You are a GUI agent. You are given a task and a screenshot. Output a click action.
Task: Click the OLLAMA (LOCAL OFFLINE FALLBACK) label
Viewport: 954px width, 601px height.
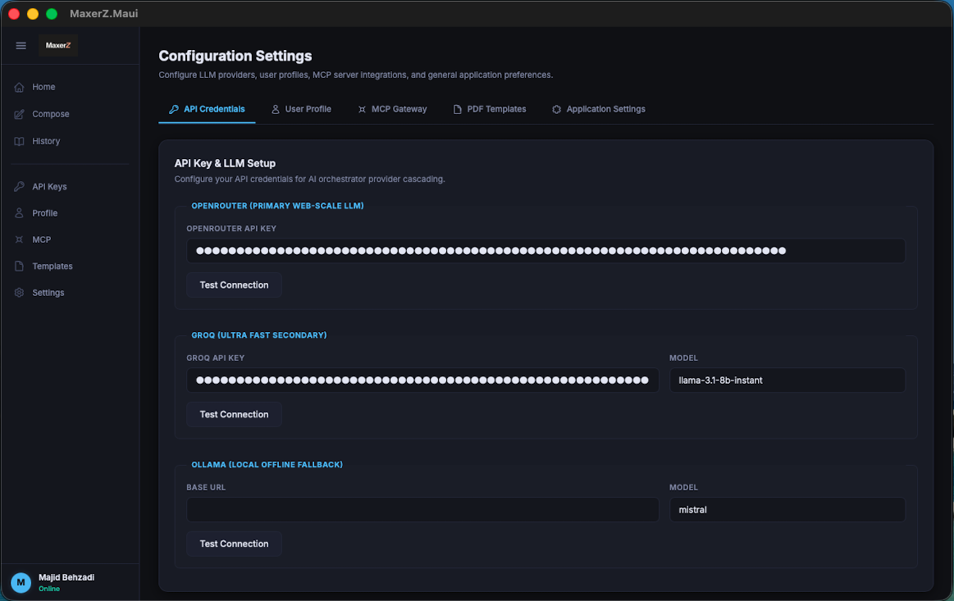pos(267,466)
